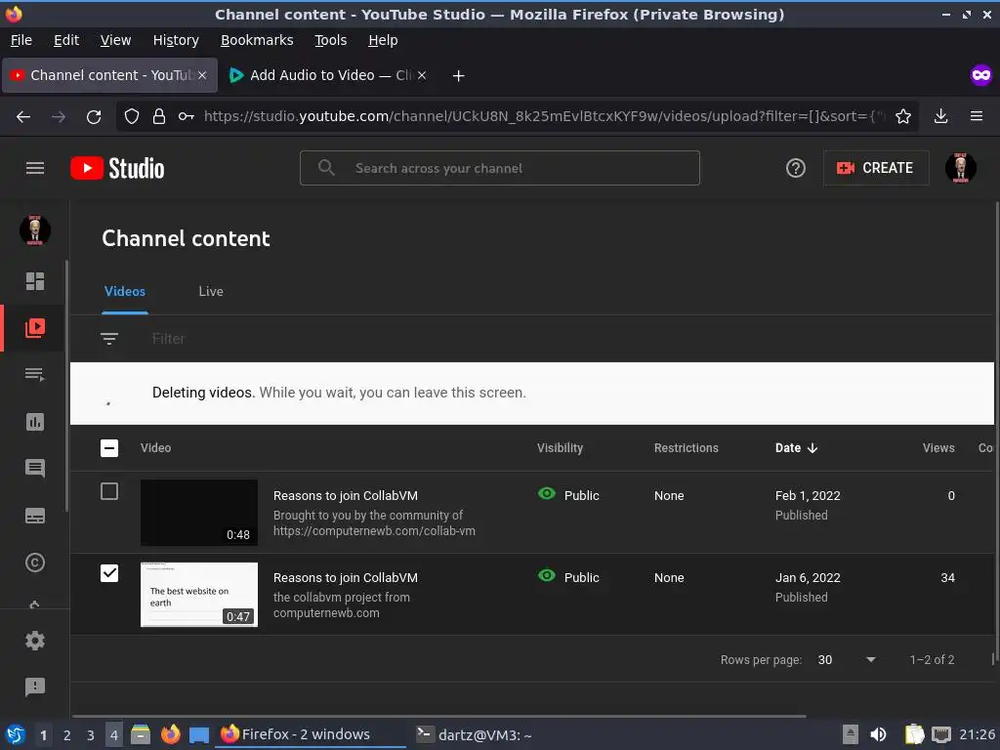Open a new browser tab
Screen dimensions: 1000x750
[459, 76]
